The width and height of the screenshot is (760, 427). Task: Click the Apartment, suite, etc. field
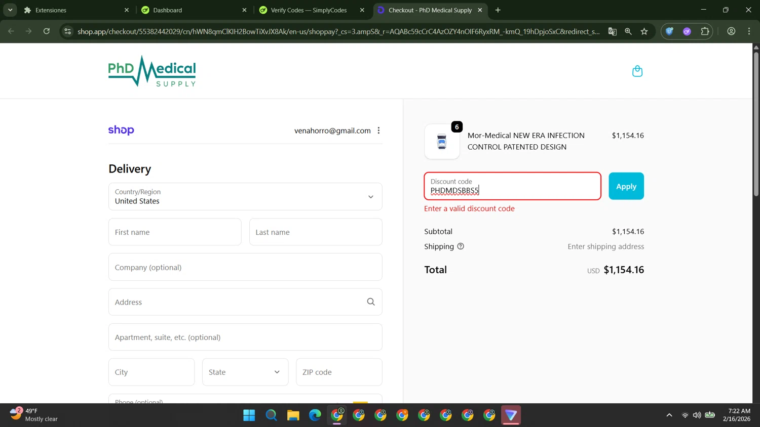245,337
